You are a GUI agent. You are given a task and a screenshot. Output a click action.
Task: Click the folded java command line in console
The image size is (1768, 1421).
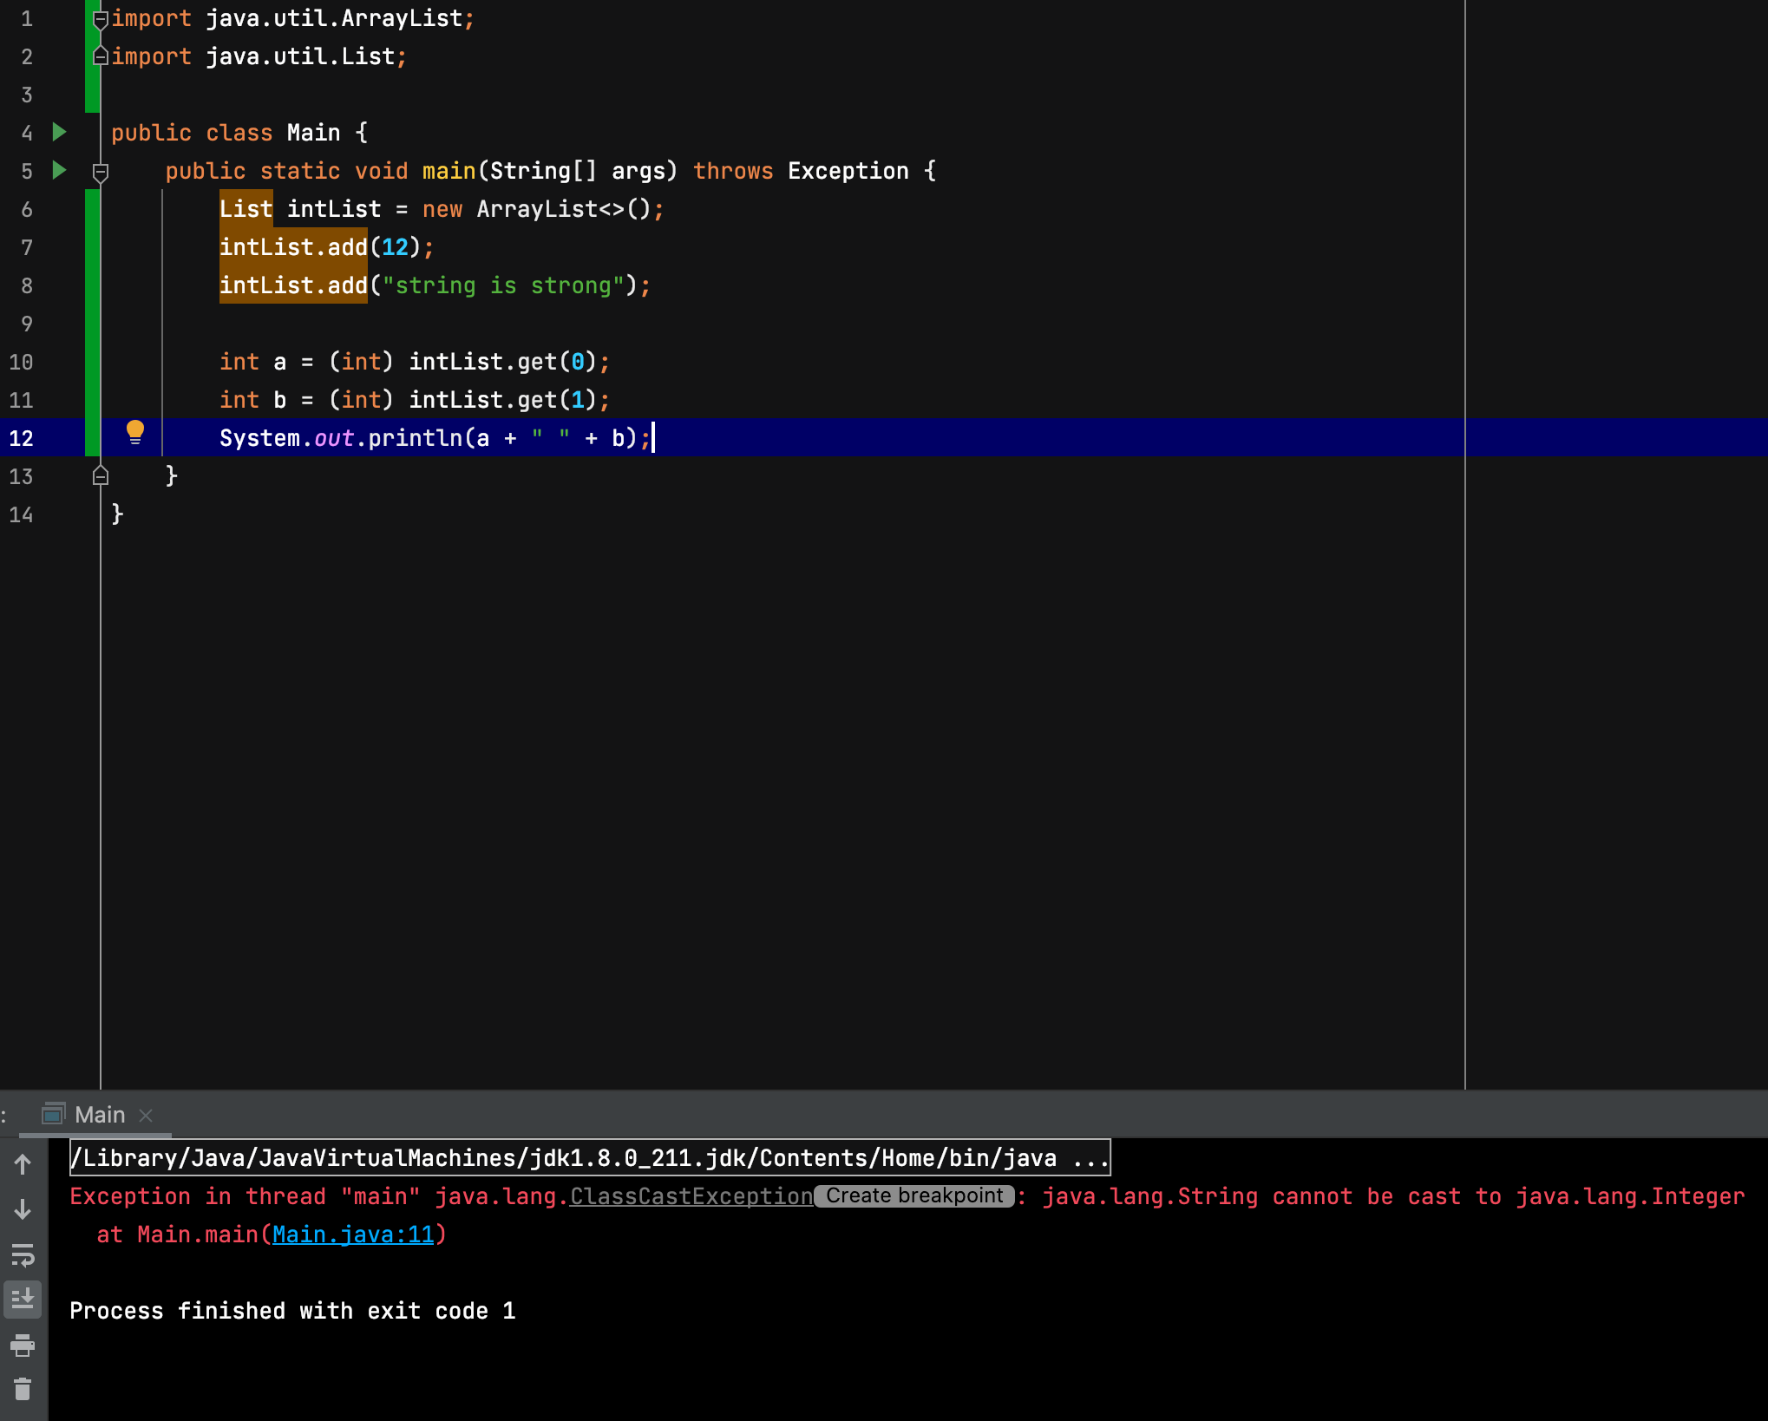click(x=590, y=1158)
